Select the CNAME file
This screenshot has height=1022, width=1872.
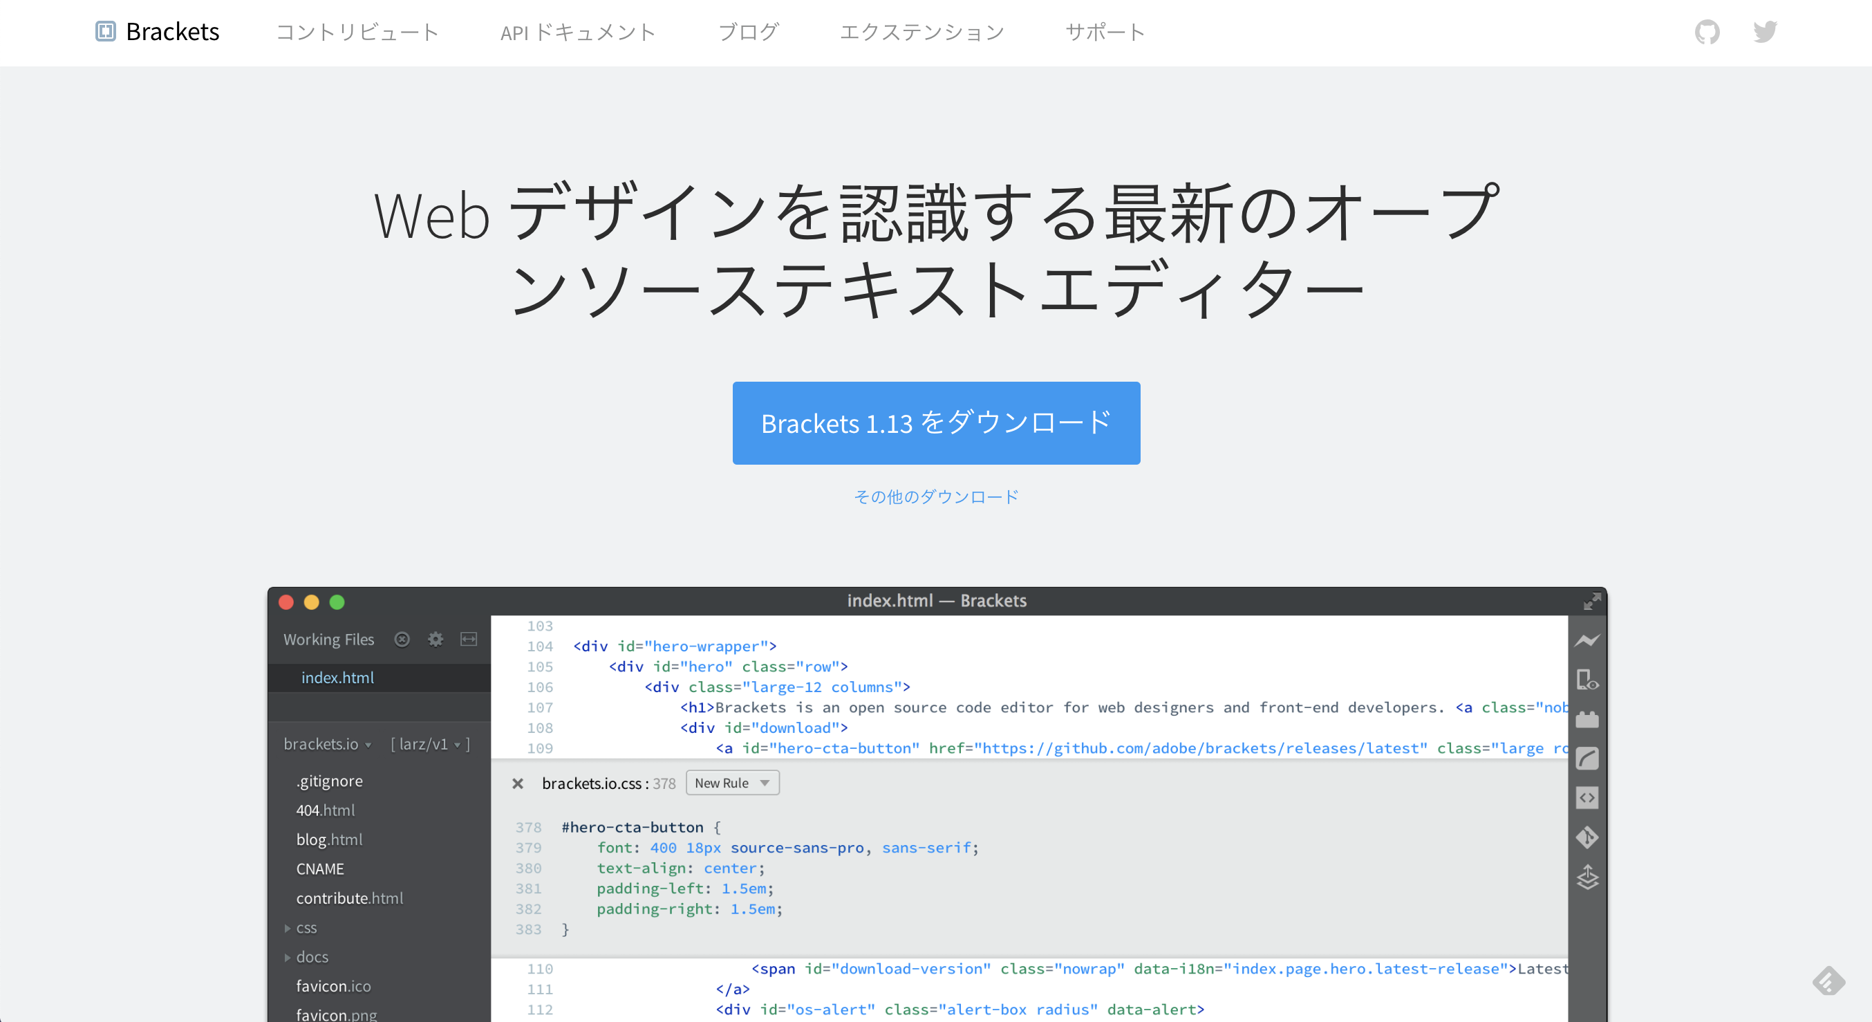click(x=320, y=868)
